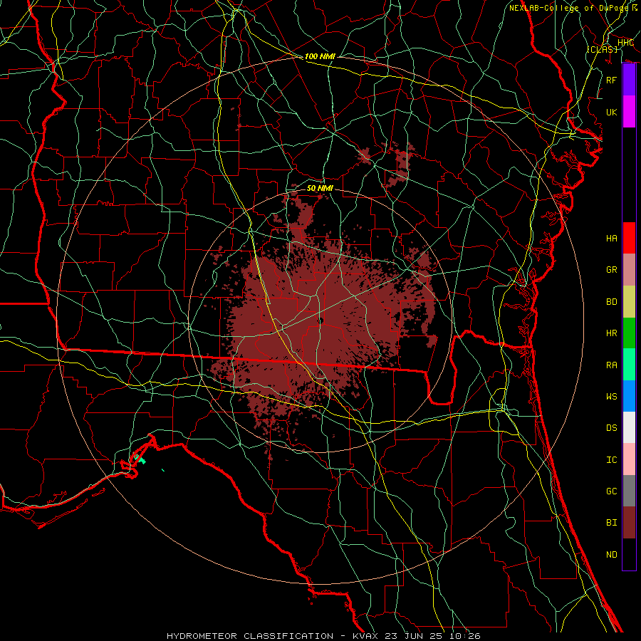Click the 100 NMI range ring label
Viewport: 641px width, 641px height.
320,56
